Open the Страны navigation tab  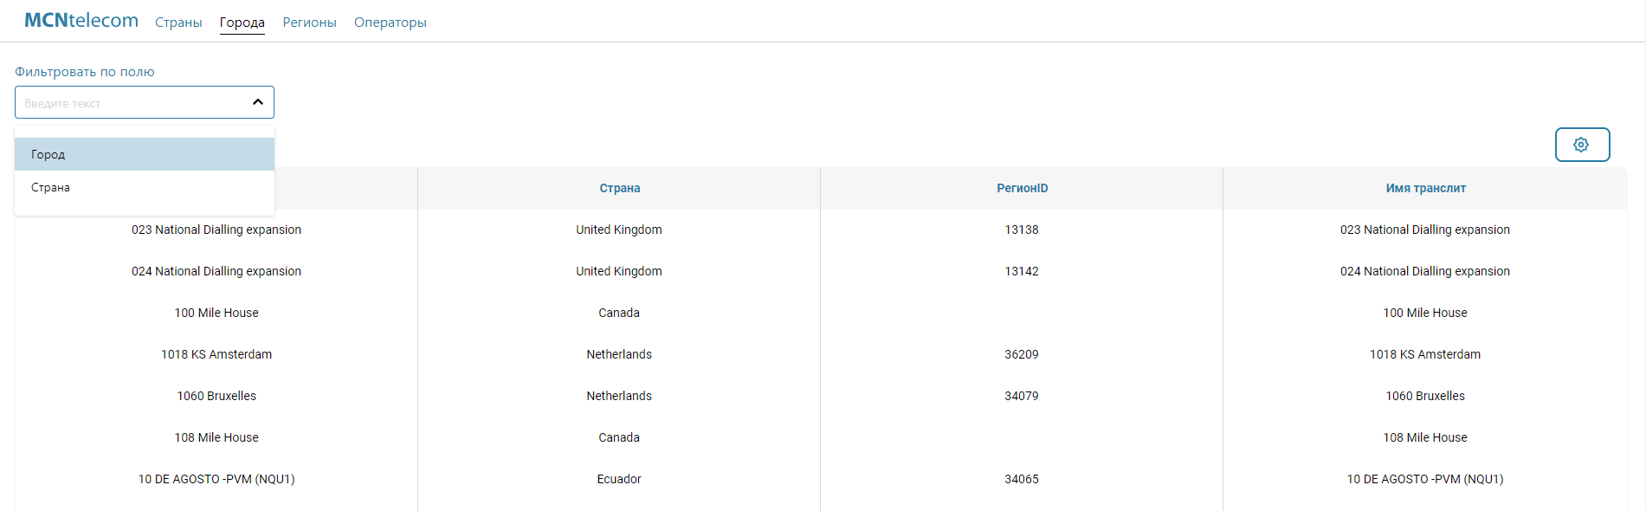tap(178, 23)
